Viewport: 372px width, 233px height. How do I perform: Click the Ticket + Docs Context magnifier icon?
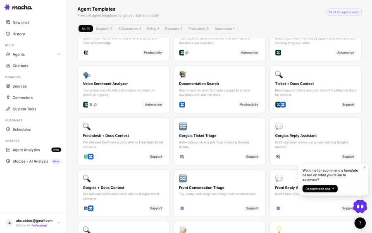pyautogui.click(x=279, y=74)
